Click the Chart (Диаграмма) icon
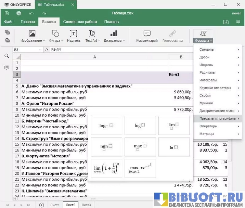Image resolution: width=245 pixels, height=208 pixels. click(114, 34)
